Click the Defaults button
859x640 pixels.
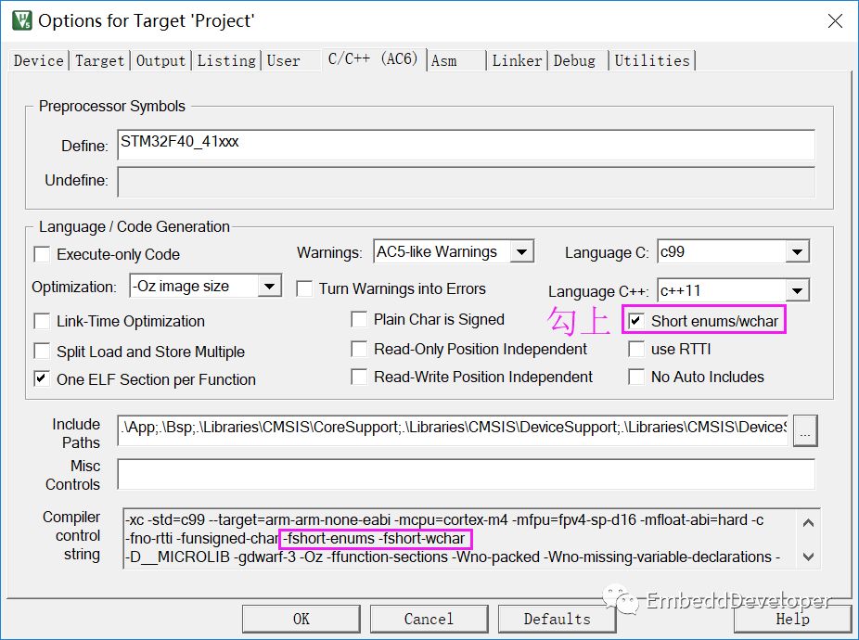558,620
